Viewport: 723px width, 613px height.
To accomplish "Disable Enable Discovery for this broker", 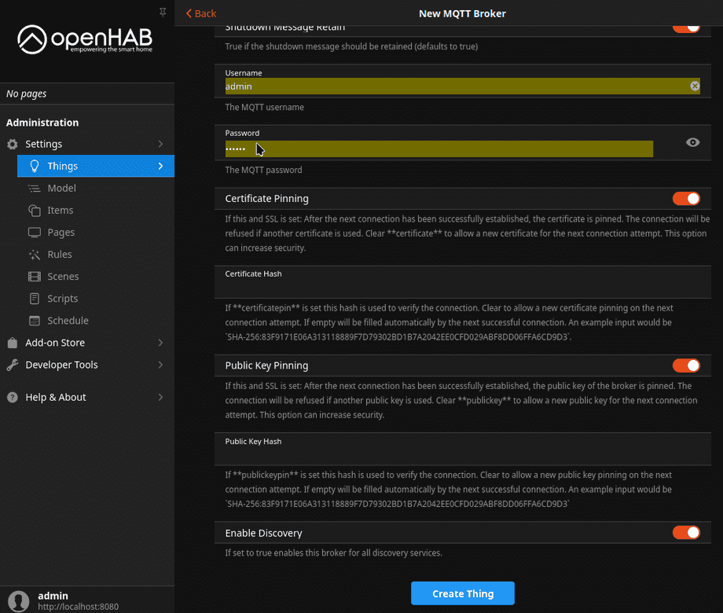I will (x=685, y=532).
